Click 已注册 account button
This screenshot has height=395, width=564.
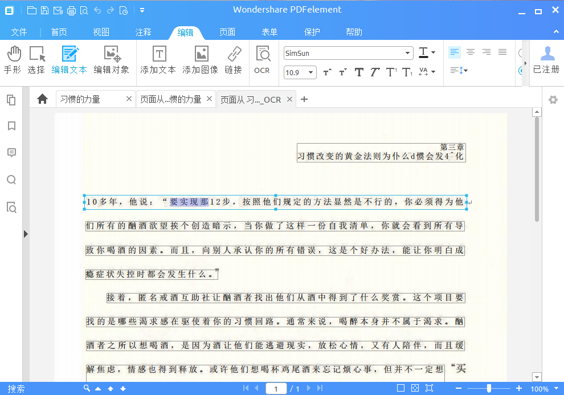[546, 60]
